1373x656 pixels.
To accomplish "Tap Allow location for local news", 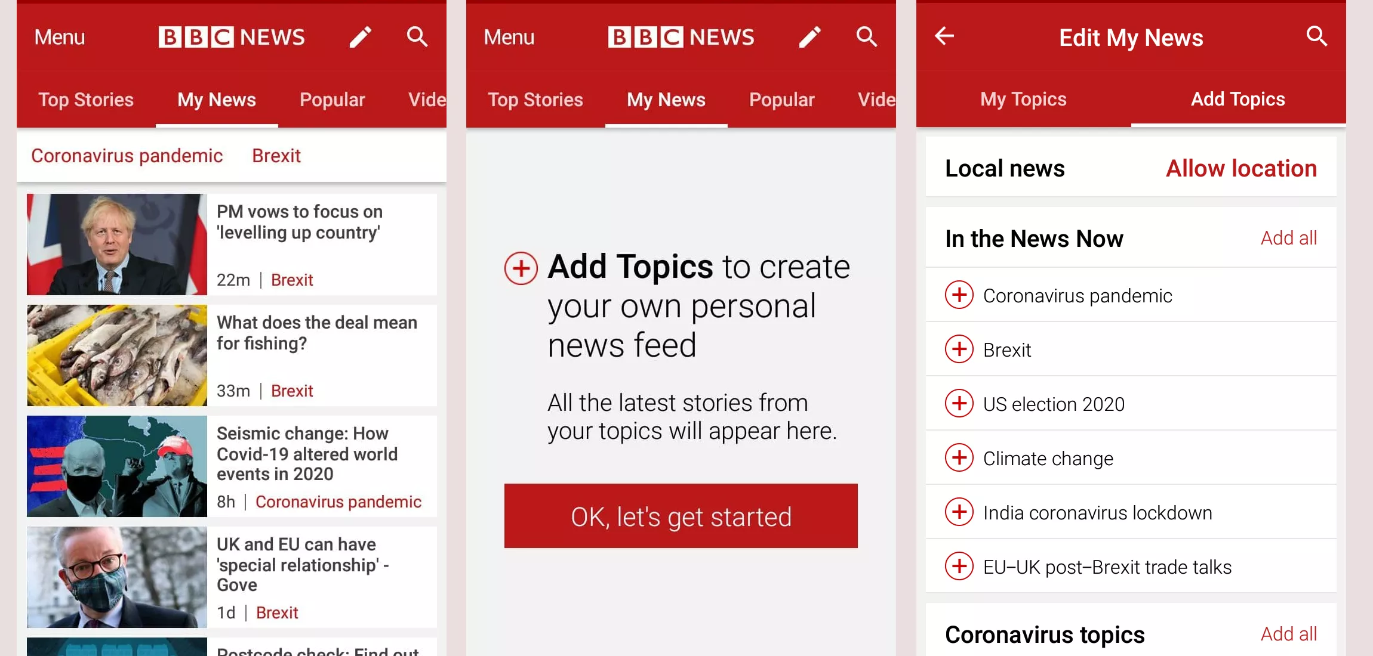I will [1242, 168].
